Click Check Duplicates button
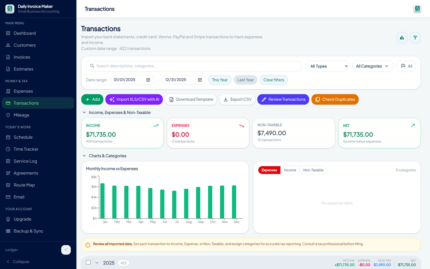430x269 pixels. tap(335, 99)
